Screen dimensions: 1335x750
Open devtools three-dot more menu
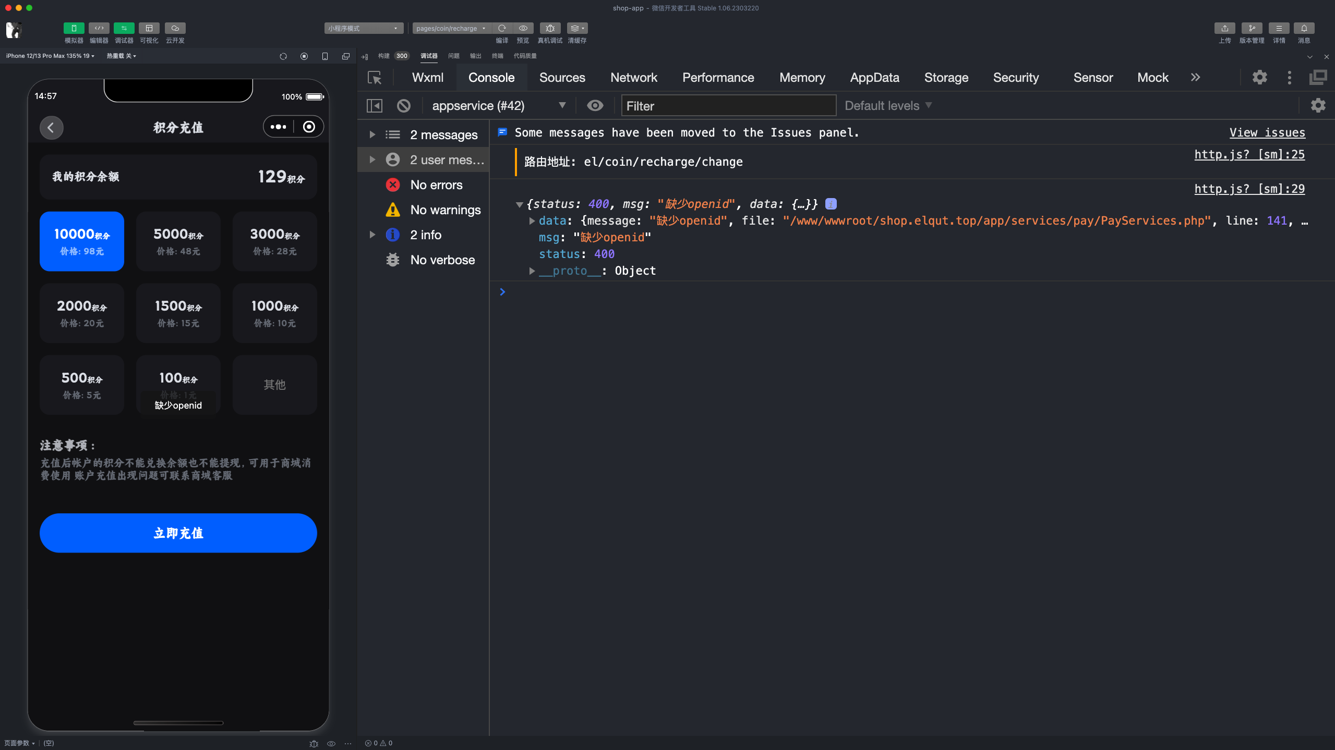(x=1289, y=78)
